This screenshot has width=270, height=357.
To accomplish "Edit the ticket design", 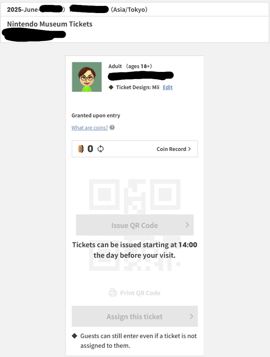I will point(167,87).
